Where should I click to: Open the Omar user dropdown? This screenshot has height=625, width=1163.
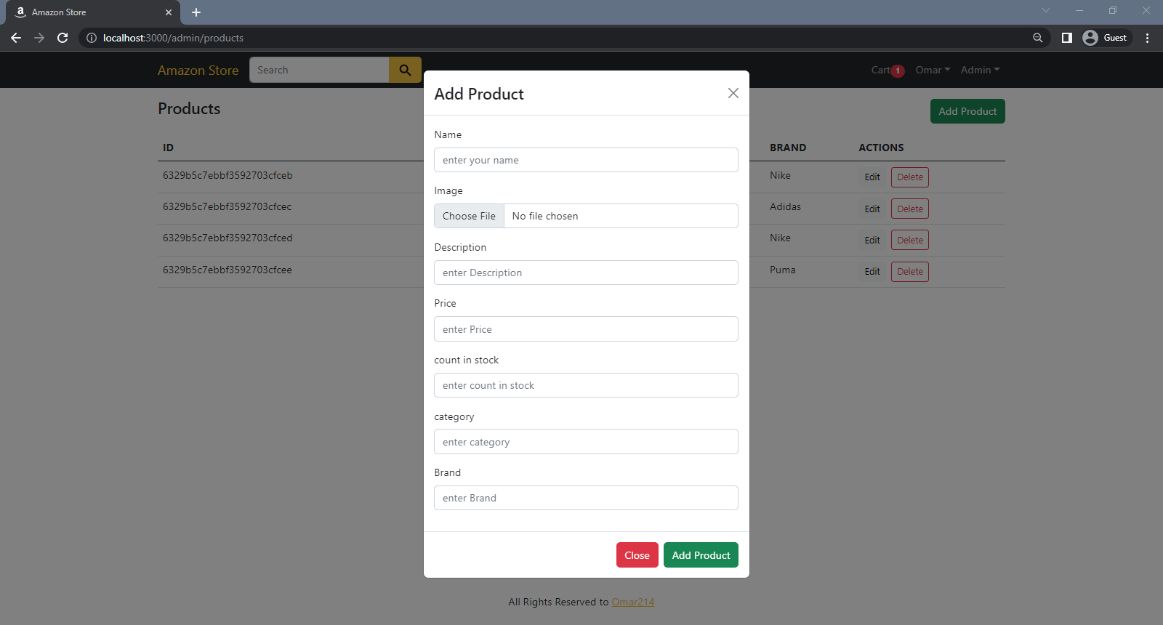[933, 70]
